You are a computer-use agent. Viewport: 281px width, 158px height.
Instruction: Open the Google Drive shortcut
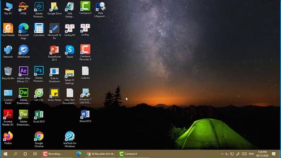(x=54, y=9)
